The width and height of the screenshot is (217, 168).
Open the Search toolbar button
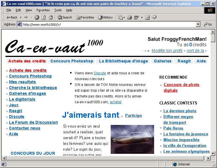65,17
